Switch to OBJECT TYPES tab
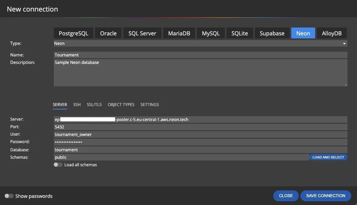The height and width of the screenshot is (205, 357). point(121,105)
